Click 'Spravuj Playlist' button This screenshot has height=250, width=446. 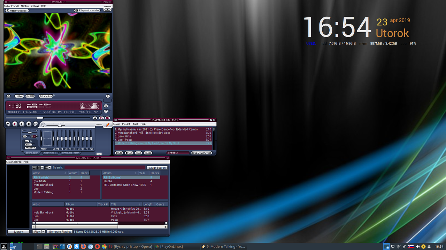[201, 153]
